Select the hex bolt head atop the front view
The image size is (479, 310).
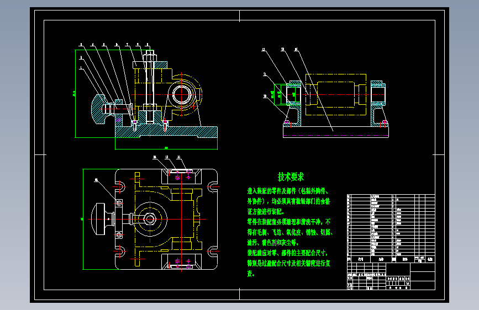tap(150, 57)
